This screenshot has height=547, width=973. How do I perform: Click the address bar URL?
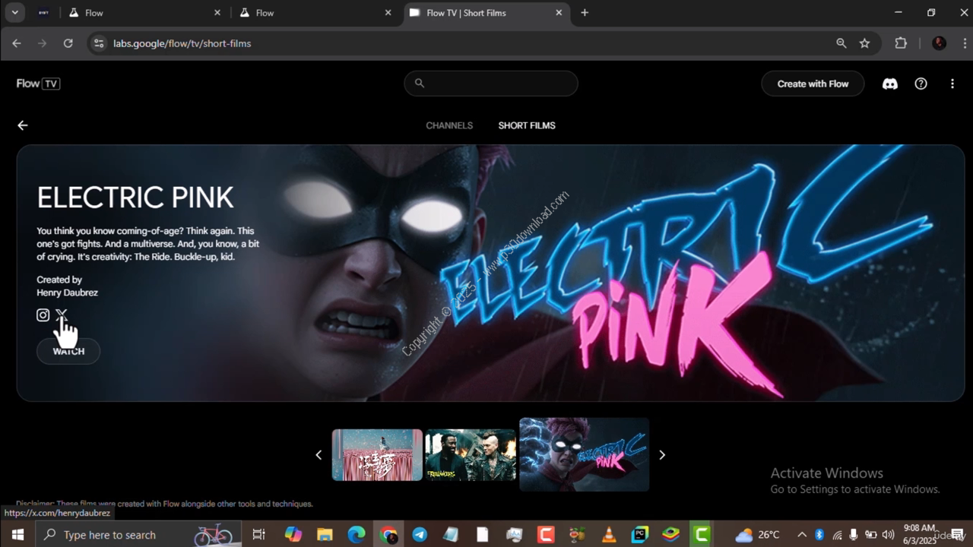pos(182,43)
